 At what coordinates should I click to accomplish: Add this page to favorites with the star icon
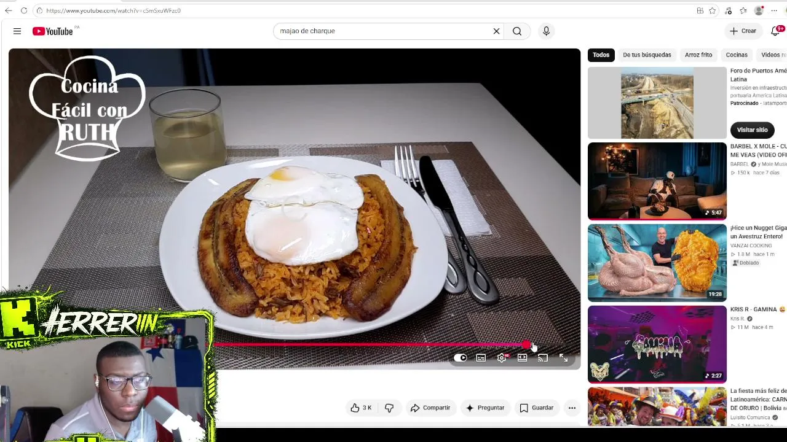click(712, 10)
